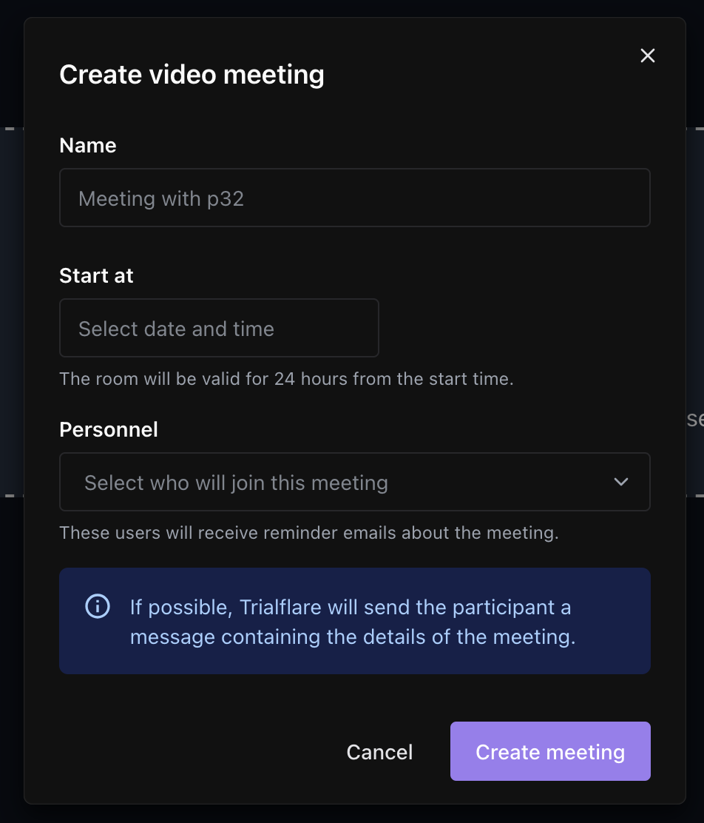The width and height of the screenshot is (704, 823).
Task: Click the chevron arrow in the Personnel selector
Action: pos(621,482)
